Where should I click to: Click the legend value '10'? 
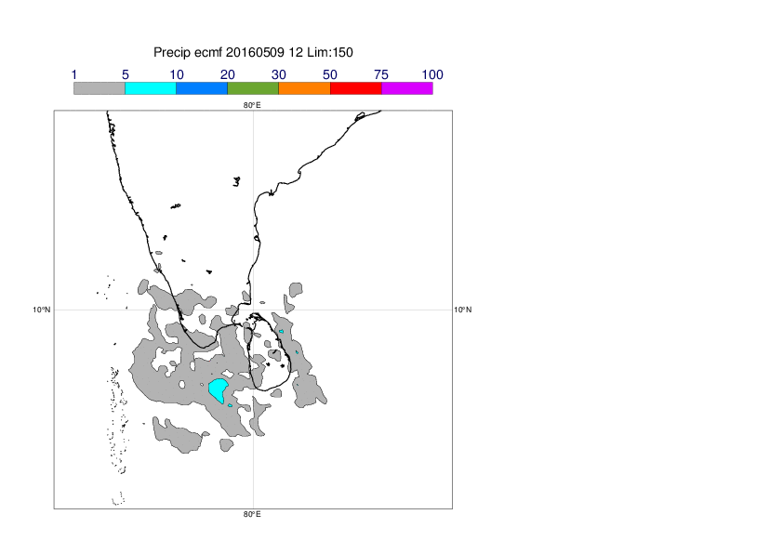177,75
